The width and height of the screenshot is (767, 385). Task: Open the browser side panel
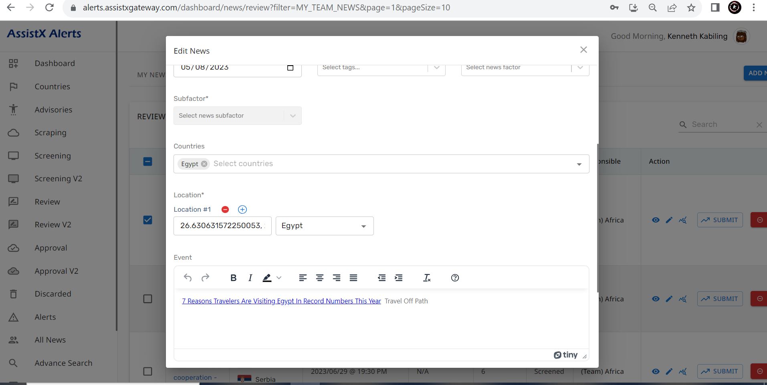[x=715, y=8]
